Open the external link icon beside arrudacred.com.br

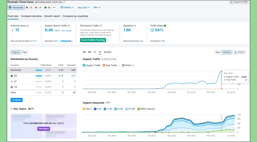[x=64, y=2]
